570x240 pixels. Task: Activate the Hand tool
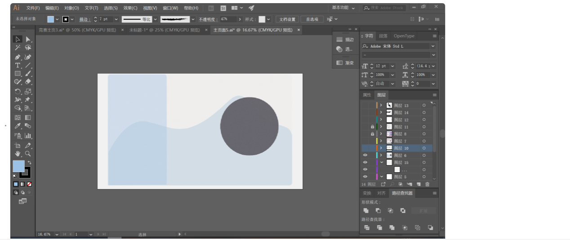(x=18, y=154)
